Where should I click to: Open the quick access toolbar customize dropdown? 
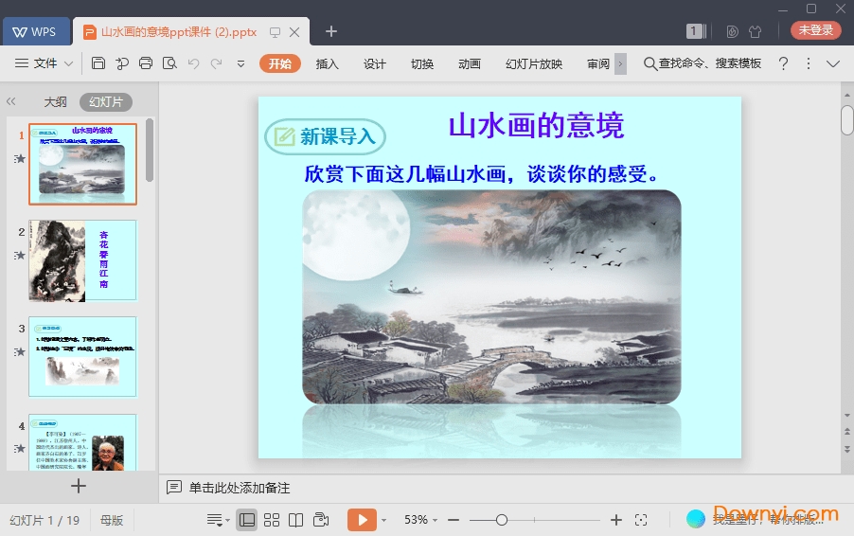pos(240,63)
